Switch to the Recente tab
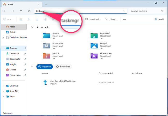Viewport: 168px width, 116px height. pyautogui.click(x=45, y=67)
